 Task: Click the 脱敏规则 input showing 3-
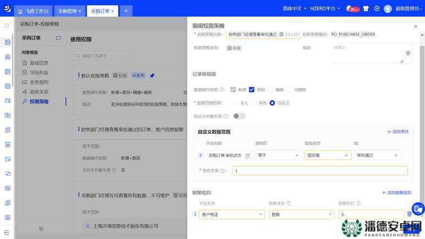371,214
